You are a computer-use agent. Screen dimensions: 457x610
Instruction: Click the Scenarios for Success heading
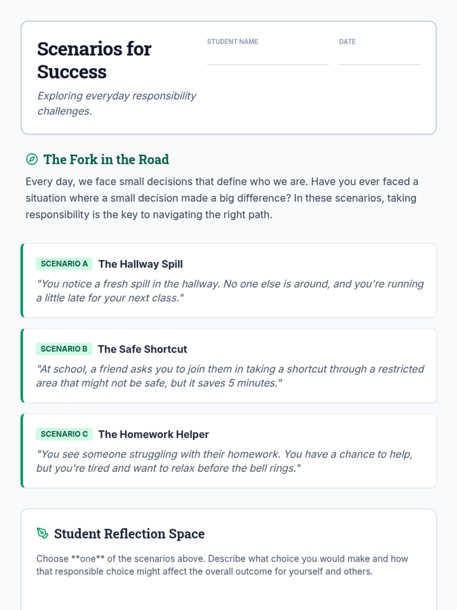point(94,60)
